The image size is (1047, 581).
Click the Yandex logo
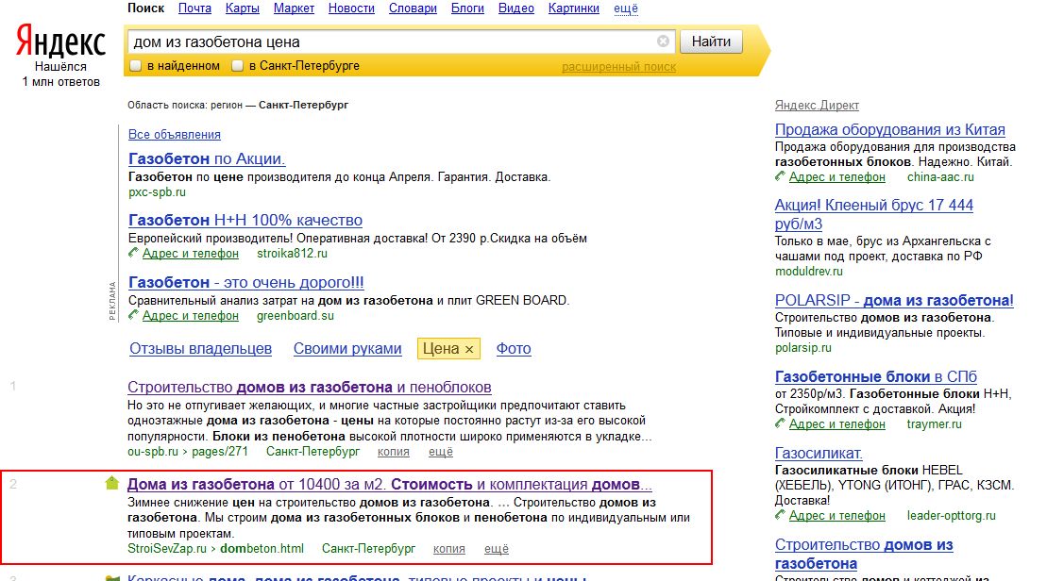coord(60,41)
